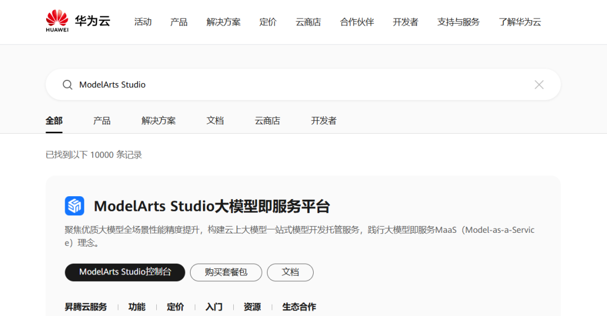Switch to the 文档 results tab
Screen dimensions: 607x316
point(215,121)
